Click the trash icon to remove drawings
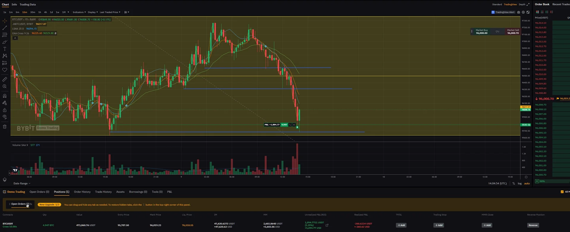 tap(4, 127)
